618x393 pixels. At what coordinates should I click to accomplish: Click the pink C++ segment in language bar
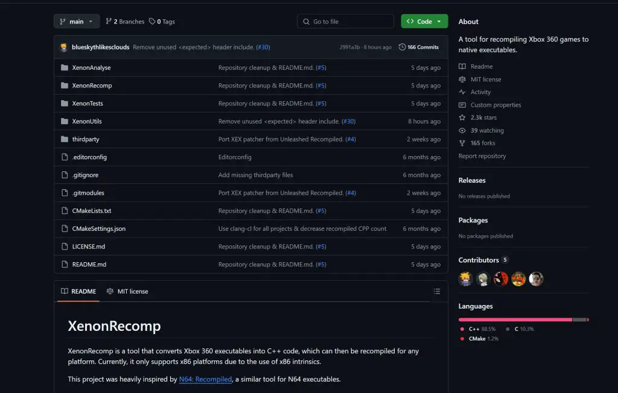pyautogui.click(x=515, y=319)
